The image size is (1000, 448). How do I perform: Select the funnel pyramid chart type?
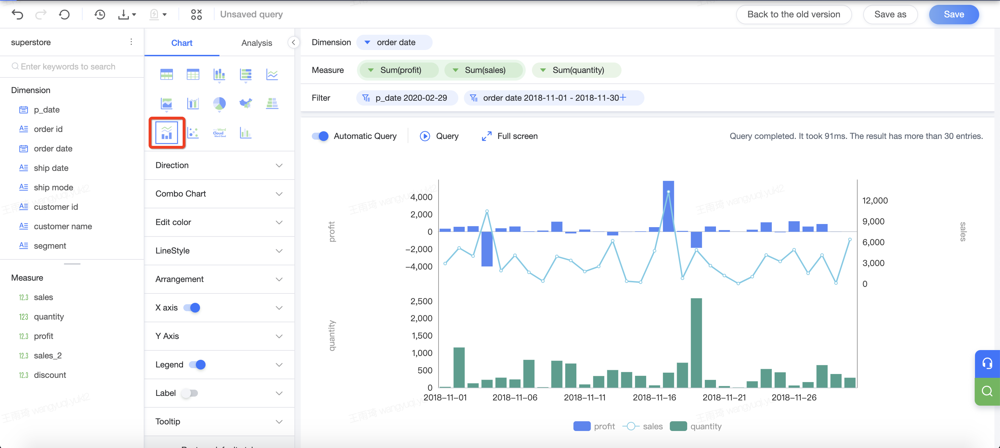click(272, 103)
